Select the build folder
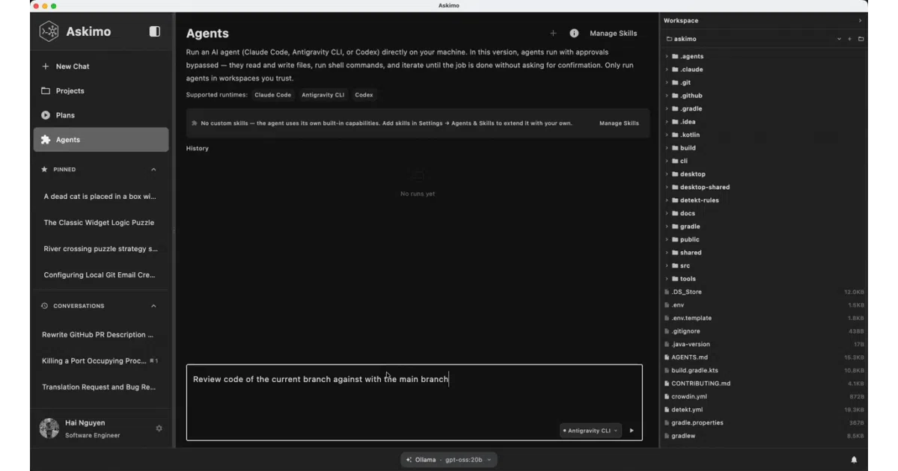 tap(763, 148)
